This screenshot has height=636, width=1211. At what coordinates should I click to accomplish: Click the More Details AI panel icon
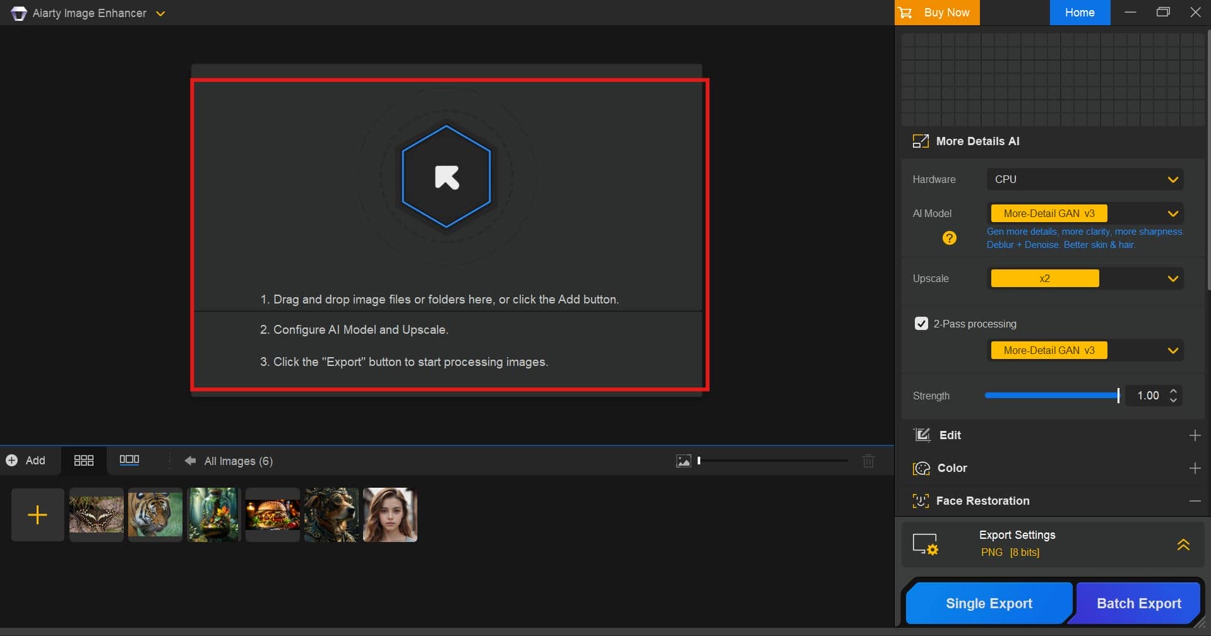point(921,141)
